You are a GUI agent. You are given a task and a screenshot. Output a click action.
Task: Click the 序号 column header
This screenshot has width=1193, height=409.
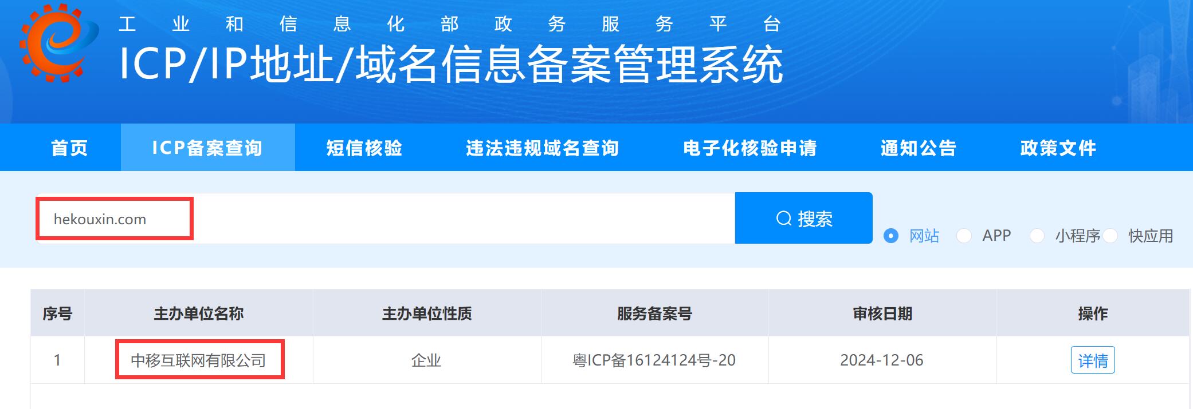pos(57,313)
